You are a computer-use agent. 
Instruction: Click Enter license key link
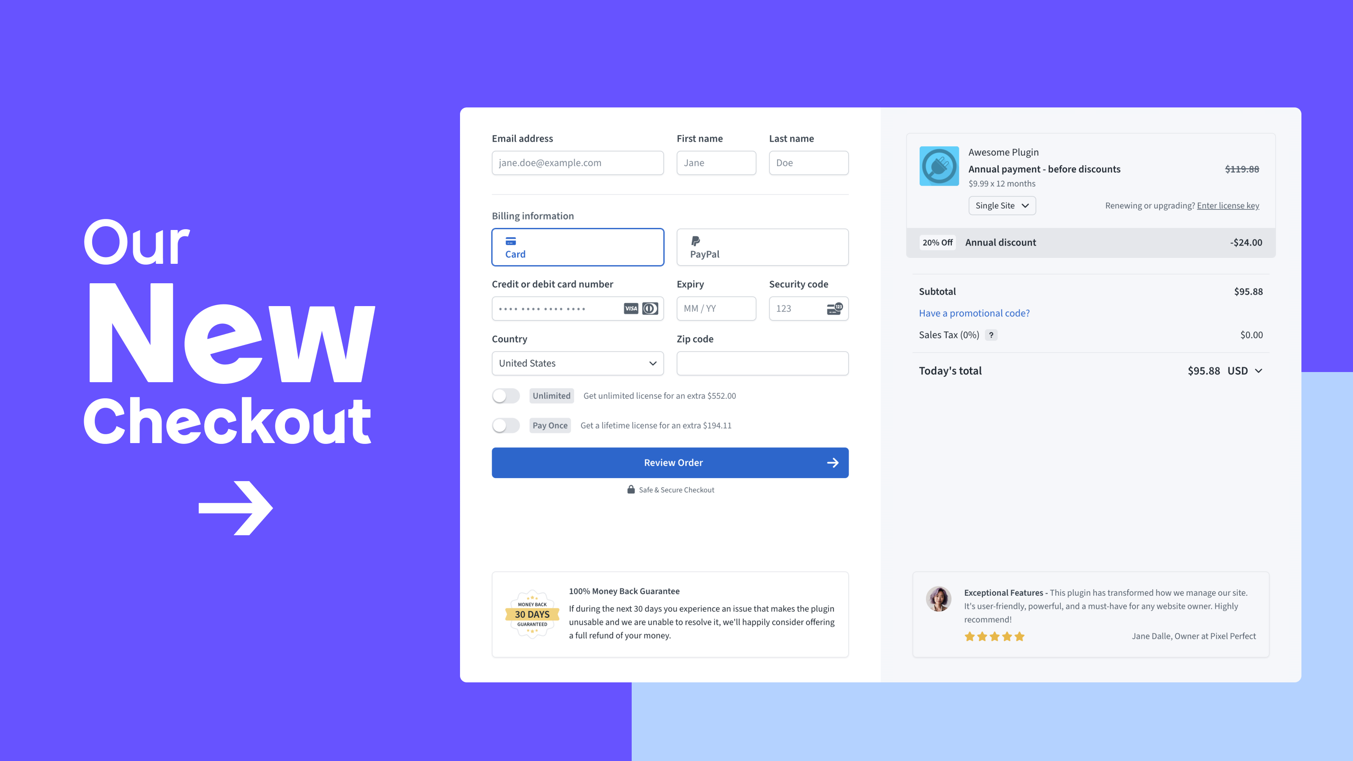(1228, 205)
